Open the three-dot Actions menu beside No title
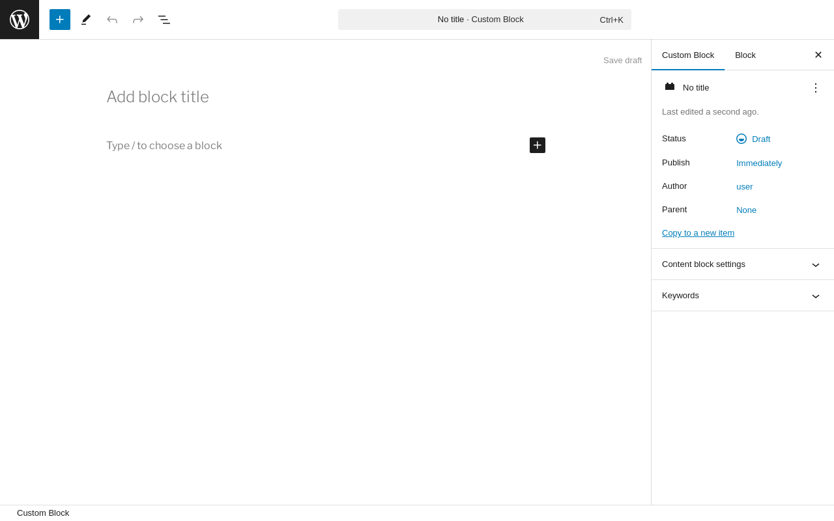Image resolution: width=834 pixels, height=521 pixels. (x=816, y=87)
